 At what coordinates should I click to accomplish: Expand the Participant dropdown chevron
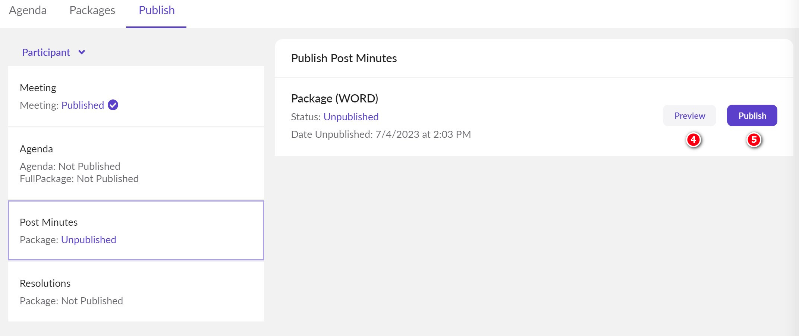(82, 52)
